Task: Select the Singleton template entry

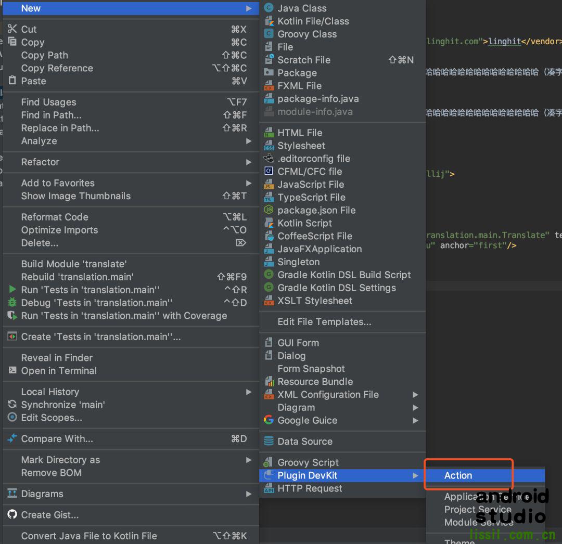Action: [x=342, y=262]
